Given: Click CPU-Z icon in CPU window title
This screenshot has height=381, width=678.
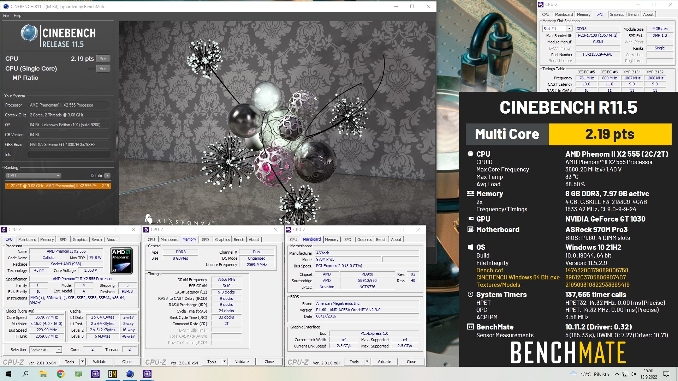Looking at the screenshot, I should [4, 229].
